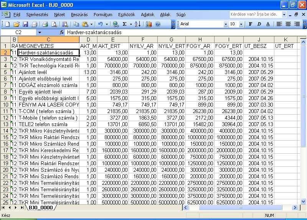Apply italic with D button
The image size is (307, 220).
tap(259, 24)
